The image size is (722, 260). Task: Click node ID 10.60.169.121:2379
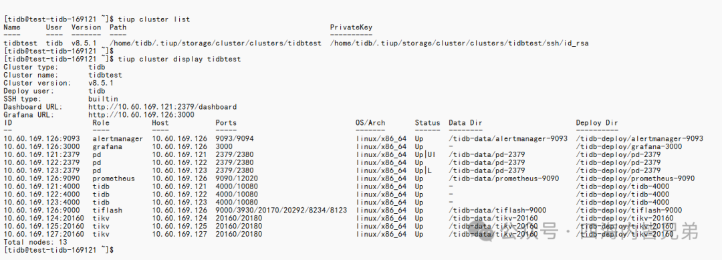pos(42,154)
